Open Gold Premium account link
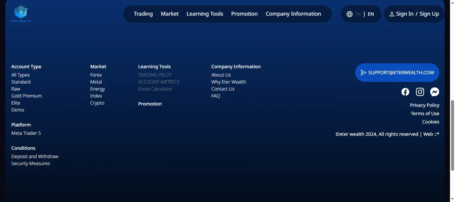This screenshot has width=455, height=202. (27, 96)
